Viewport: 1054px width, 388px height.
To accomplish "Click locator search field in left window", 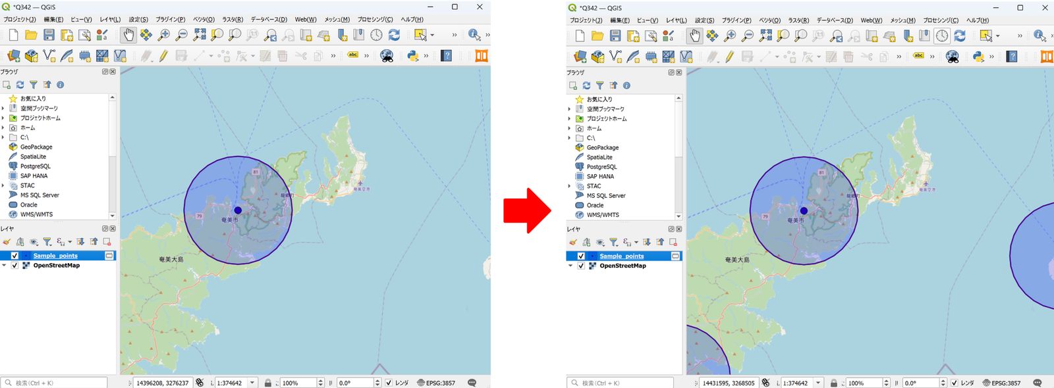I will pos(54,383).
